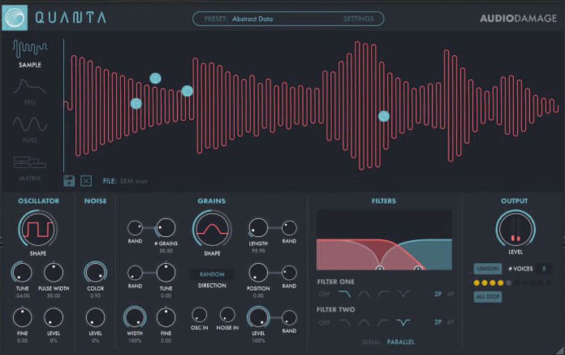565x355 pixels.
Task: Click the Output LEVEL knob
Action: 515,229
